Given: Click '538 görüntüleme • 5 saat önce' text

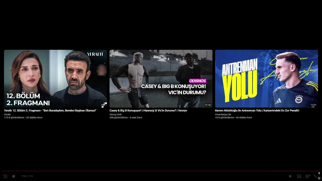Looking at the screenshot, I should pyautogui.click(x=126, y=118).
